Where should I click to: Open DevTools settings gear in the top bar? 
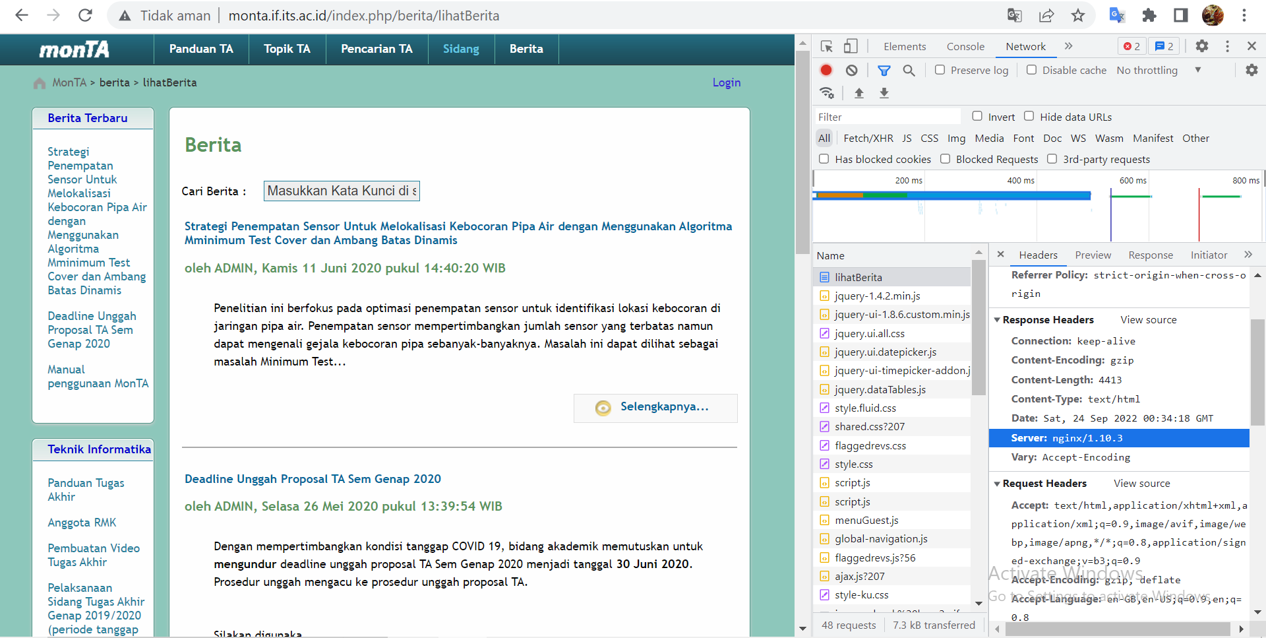[1202, 46]
